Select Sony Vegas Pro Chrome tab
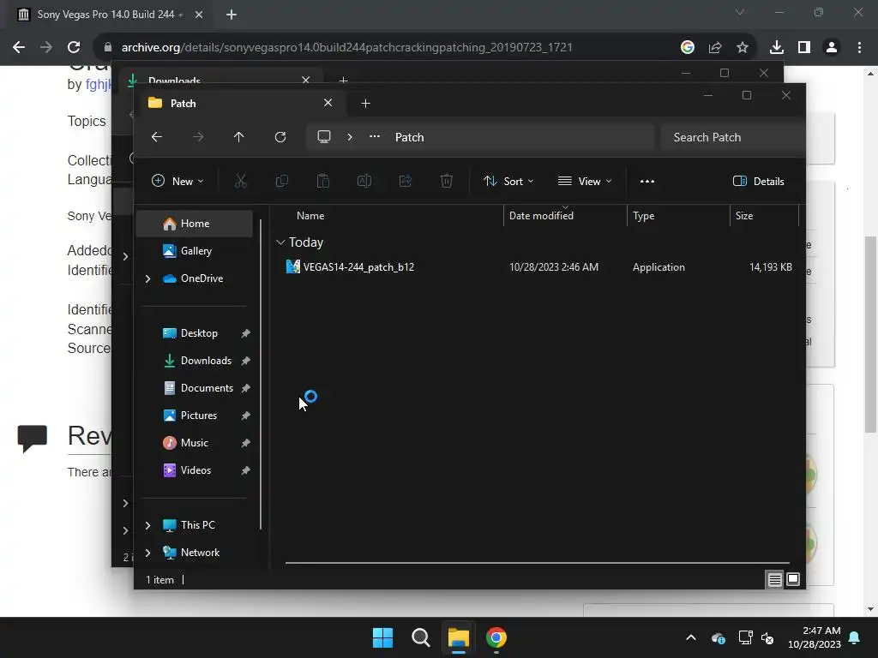The width and height of the screenshot is (878, 658). [x=109, y=15]
